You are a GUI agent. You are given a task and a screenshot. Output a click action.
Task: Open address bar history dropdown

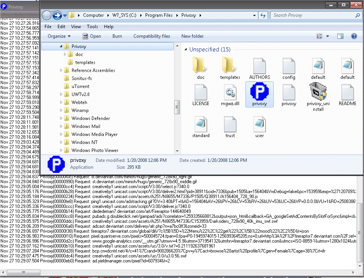click(254, 16)
